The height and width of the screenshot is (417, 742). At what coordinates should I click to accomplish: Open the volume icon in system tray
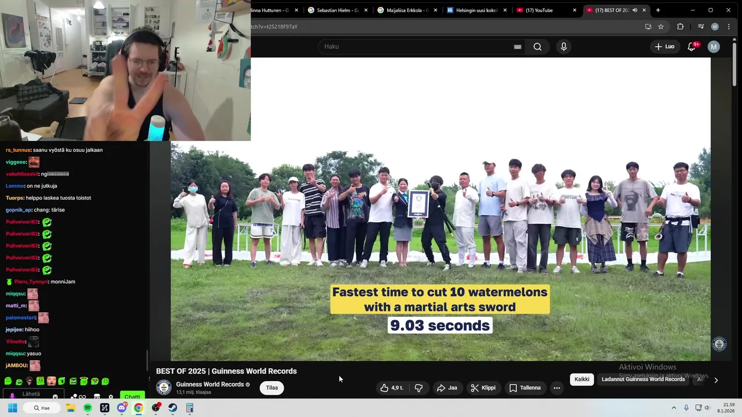tap(708, 408)
